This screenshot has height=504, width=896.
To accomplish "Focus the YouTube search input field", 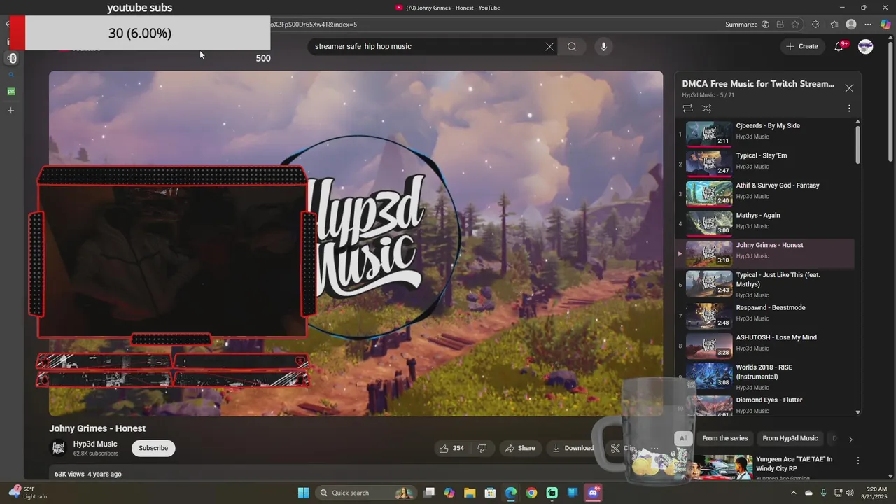I will tap(427, 47).
